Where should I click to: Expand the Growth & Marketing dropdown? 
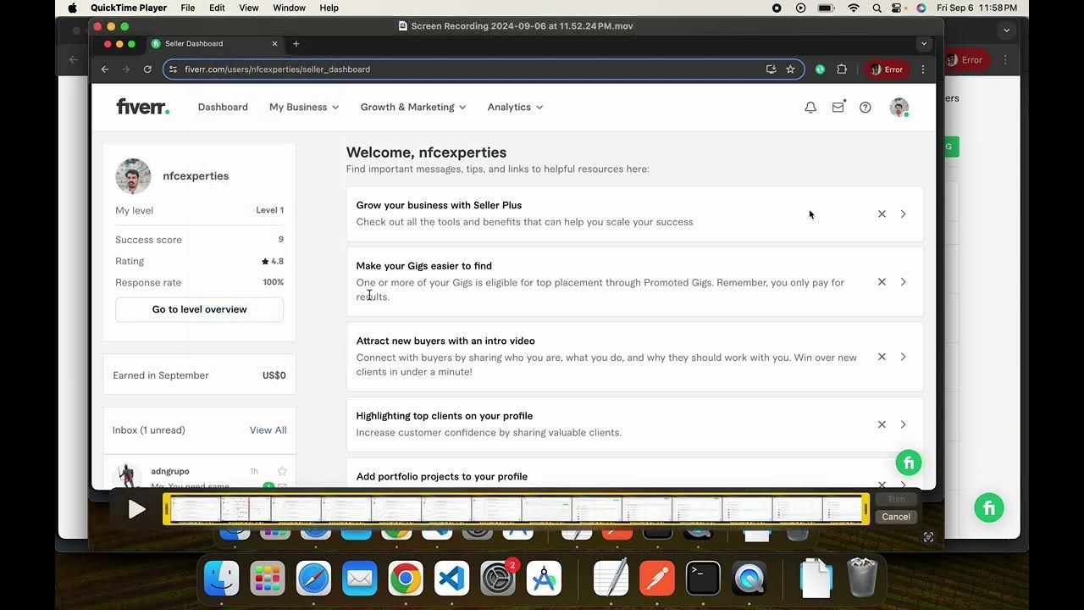pyautogui.click(x=413, y=107)
